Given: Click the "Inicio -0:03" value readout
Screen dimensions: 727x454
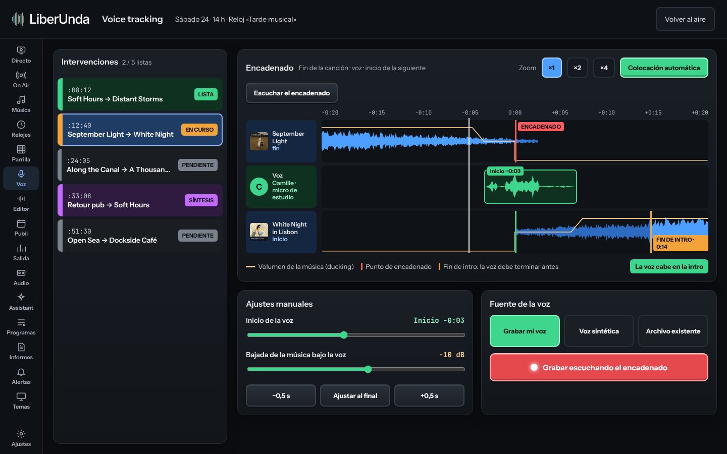Looking at the screenshot, I should pyautogui.click(x=439, y=320).
